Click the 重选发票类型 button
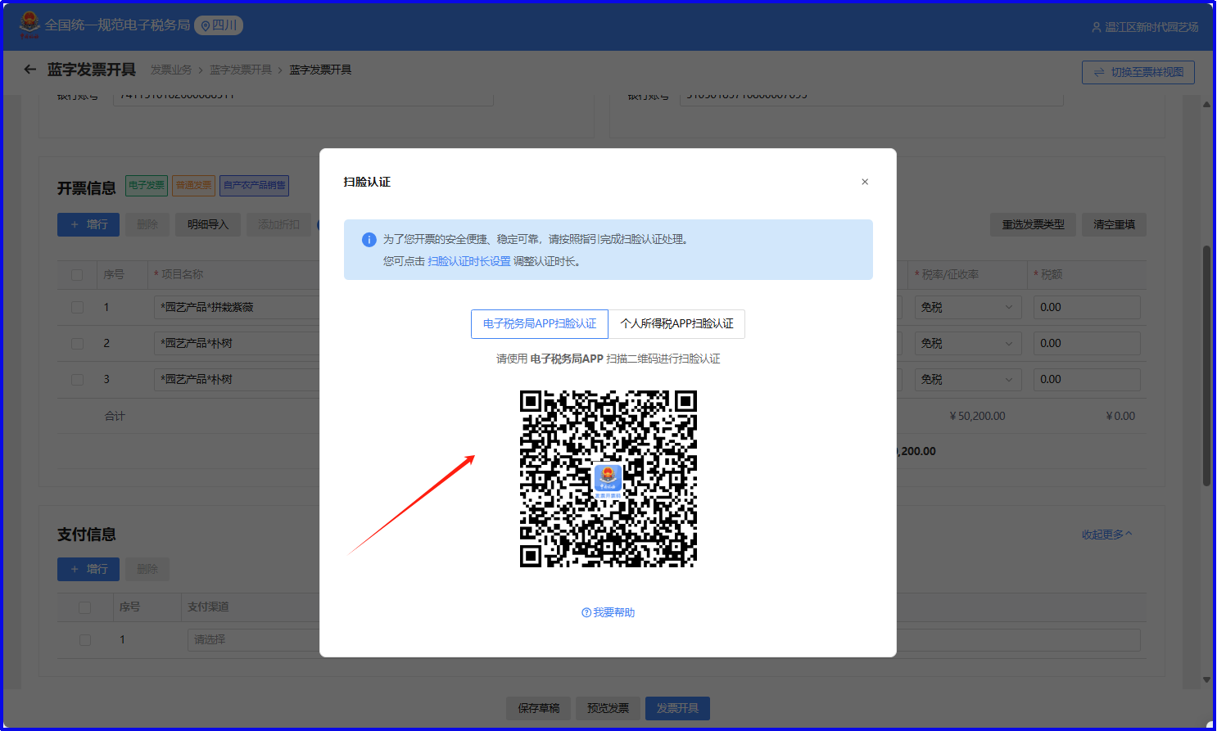 (x=1034, y=224)
